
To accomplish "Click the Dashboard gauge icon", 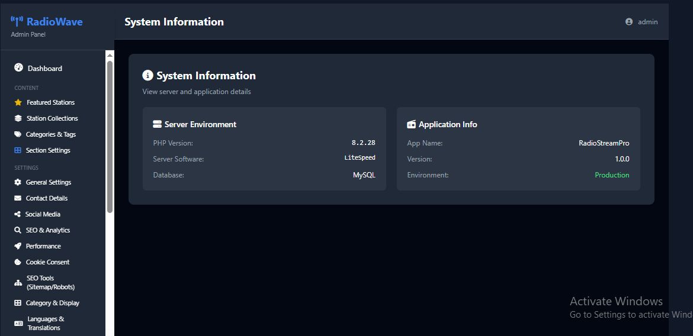I will tap(18, 68).
